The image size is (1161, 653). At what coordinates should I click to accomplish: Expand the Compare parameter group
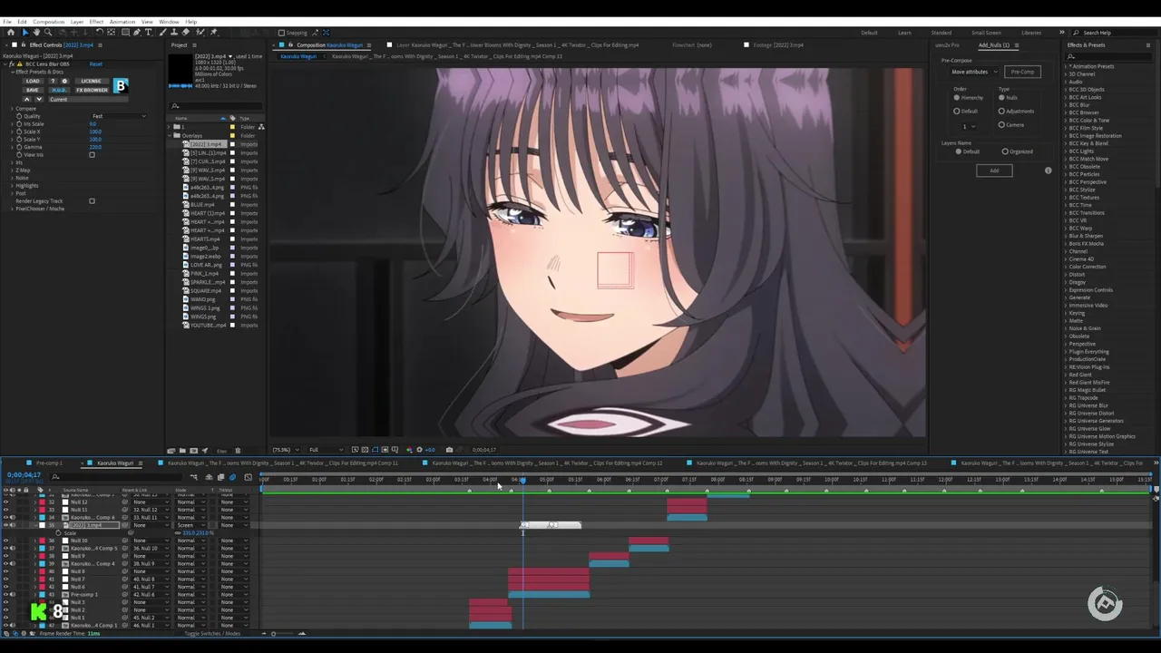click(x=12, y=109)
